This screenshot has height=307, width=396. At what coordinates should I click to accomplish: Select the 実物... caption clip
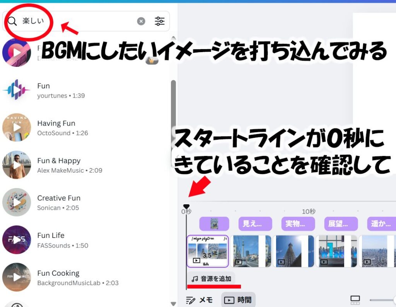point(298,224)
